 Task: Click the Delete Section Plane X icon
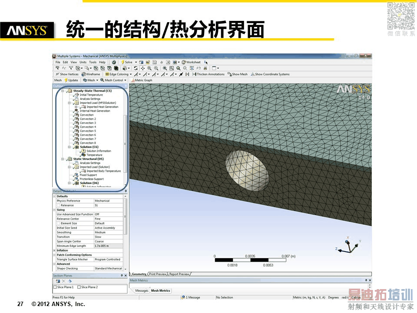64,281
